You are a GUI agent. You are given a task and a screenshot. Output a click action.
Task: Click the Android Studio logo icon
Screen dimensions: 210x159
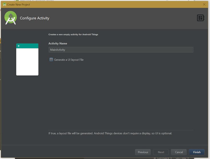(11, 18)
